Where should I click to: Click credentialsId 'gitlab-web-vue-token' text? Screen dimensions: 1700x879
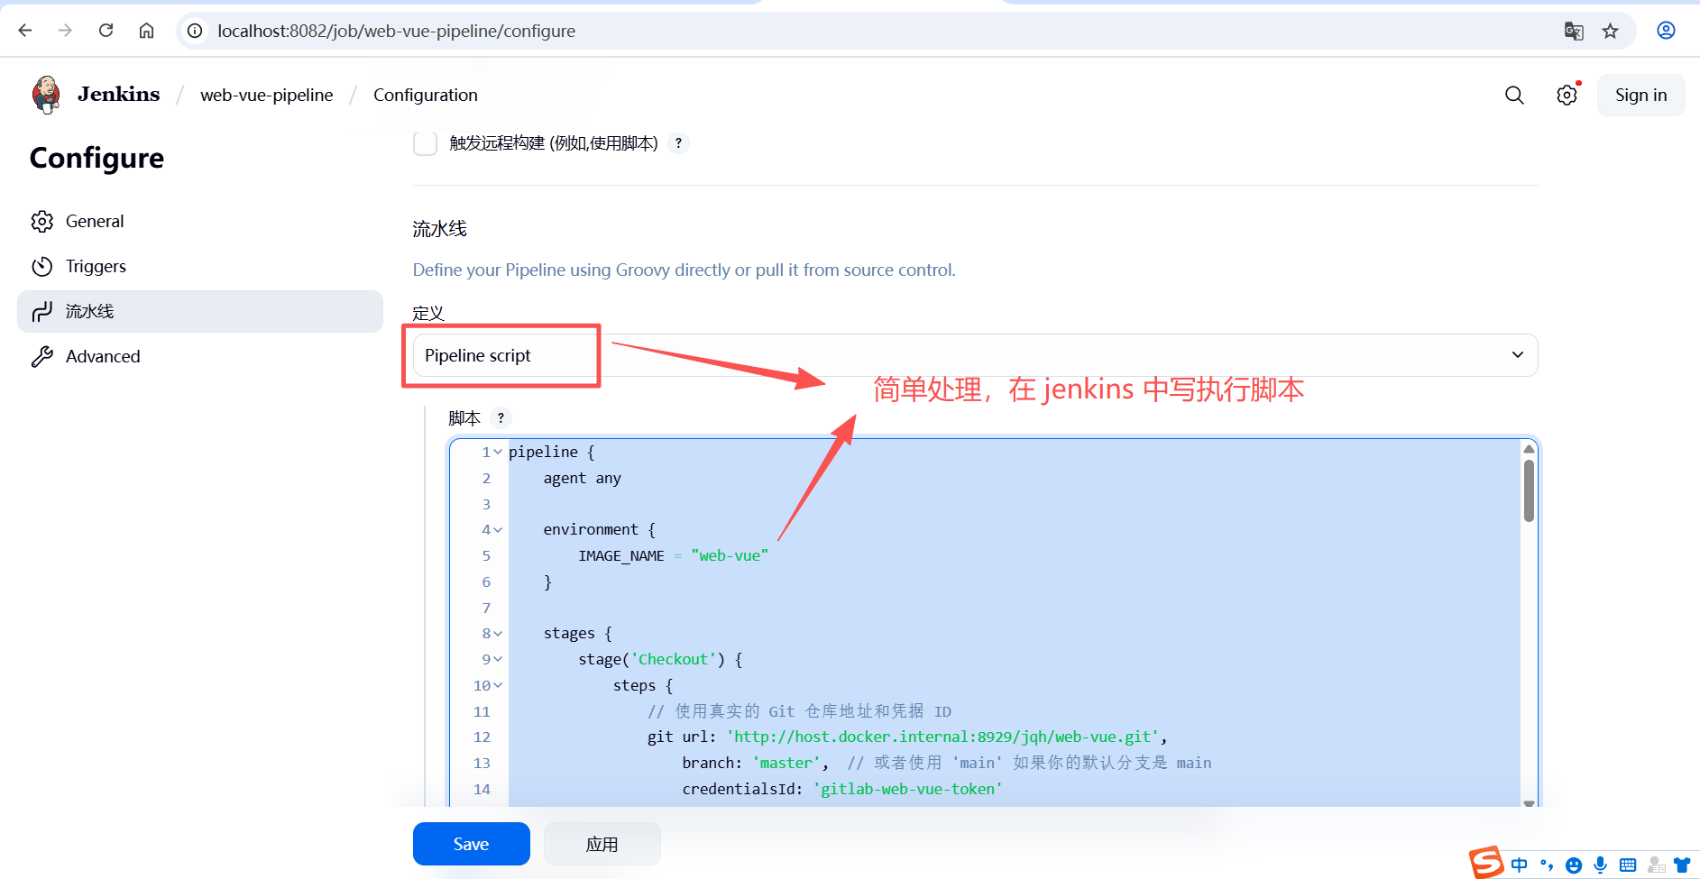click(x=842, y=789)
